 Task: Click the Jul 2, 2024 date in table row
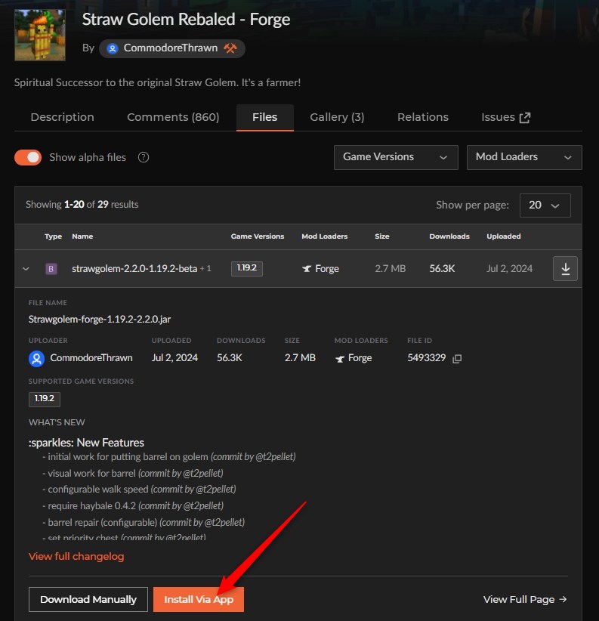(x=509, y=268)
